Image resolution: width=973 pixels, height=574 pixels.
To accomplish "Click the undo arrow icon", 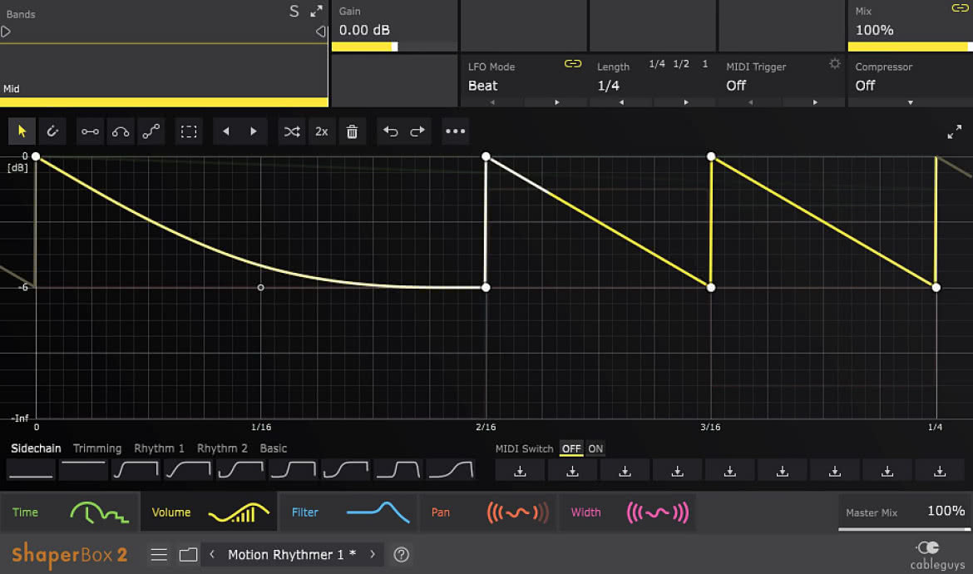I will [x=390, y=131].
